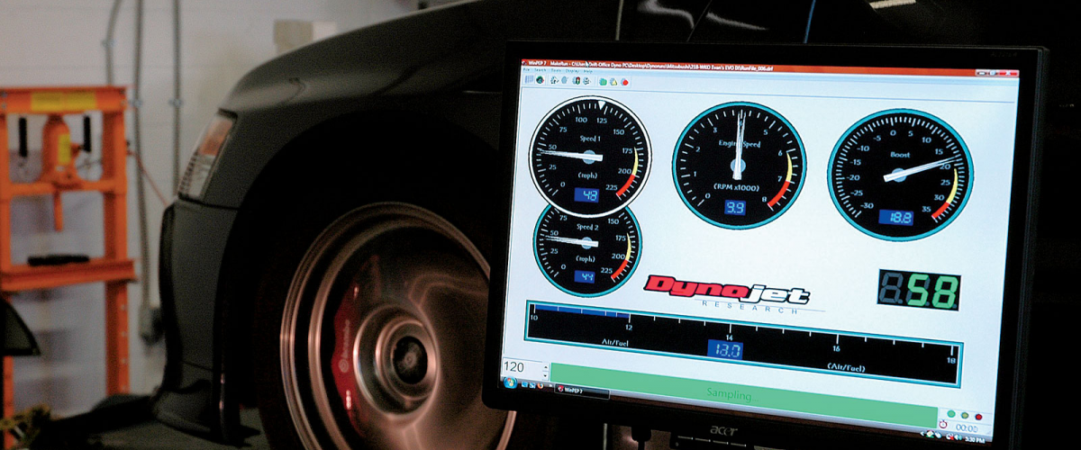Click the taskbar clock in system tray
The image size is (1081, 450).
pos(976,438)
